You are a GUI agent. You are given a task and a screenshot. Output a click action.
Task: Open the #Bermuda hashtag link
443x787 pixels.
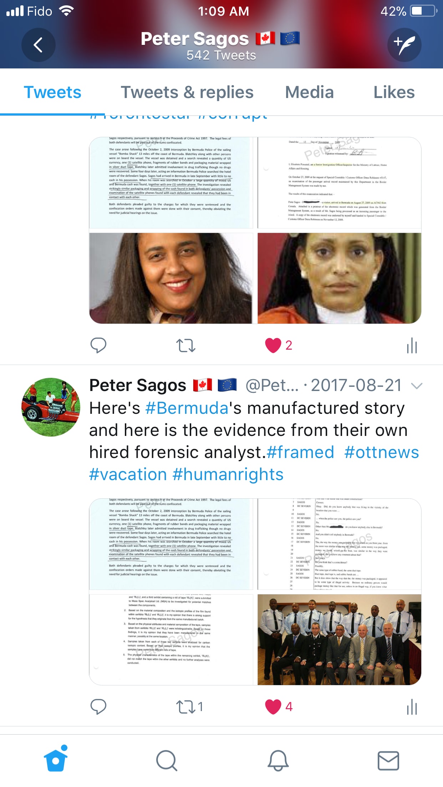tap(187, 408)
